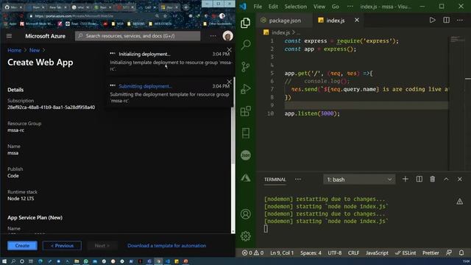The image size is (471, 265).
Task: Open the Selection menu
Action: click(x=296, y=7)
